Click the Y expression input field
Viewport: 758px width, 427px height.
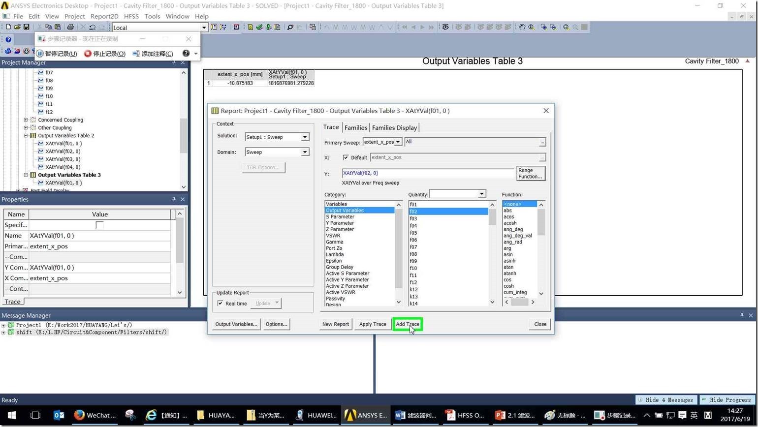[428, 173]
